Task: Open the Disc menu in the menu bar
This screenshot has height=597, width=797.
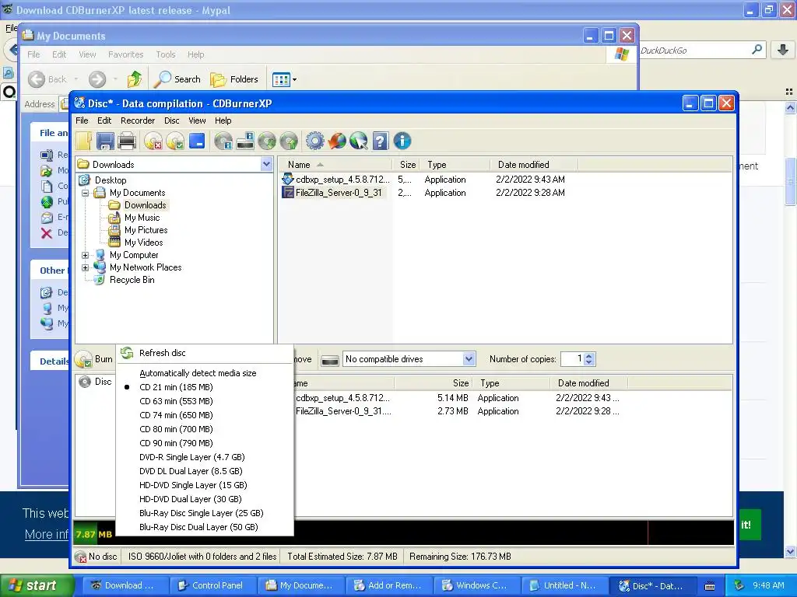Action: click(172, 120)
